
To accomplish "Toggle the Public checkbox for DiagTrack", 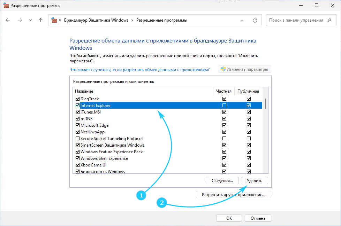I will pyautogui.click(x=249, y=99).
